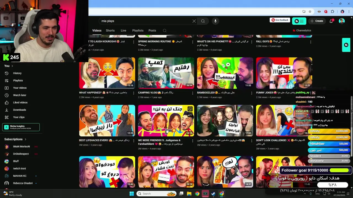Switch to the Live tab
The image size is (353, 198).
point(124,31)
